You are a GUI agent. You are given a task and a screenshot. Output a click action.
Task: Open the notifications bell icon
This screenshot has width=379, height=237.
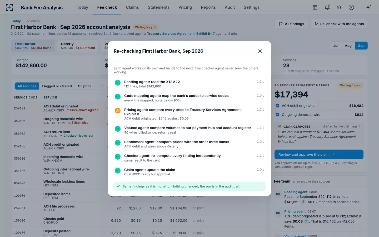click(327, 7)
